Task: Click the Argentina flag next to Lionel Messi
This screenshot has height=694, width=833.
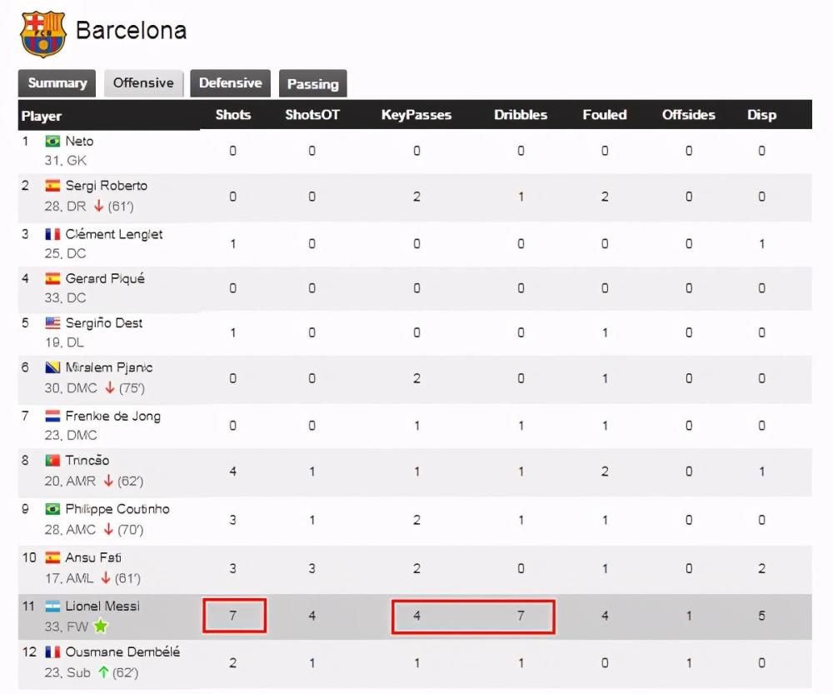Action: point(52,607)
